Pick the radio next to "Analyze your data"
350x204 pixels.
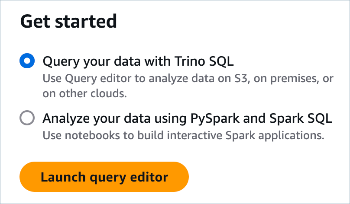click(27, 118)
